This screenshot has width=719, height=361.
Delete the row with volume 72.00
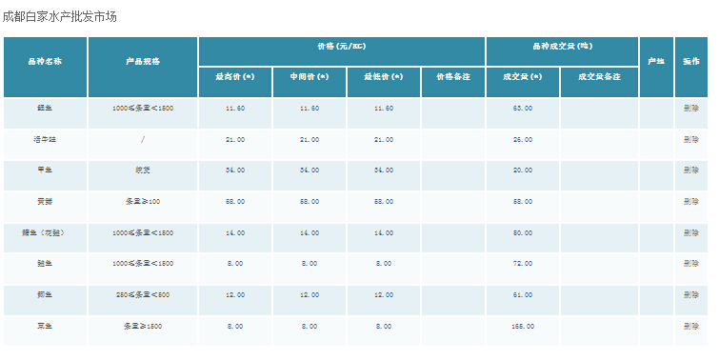[x=690, y=263]
